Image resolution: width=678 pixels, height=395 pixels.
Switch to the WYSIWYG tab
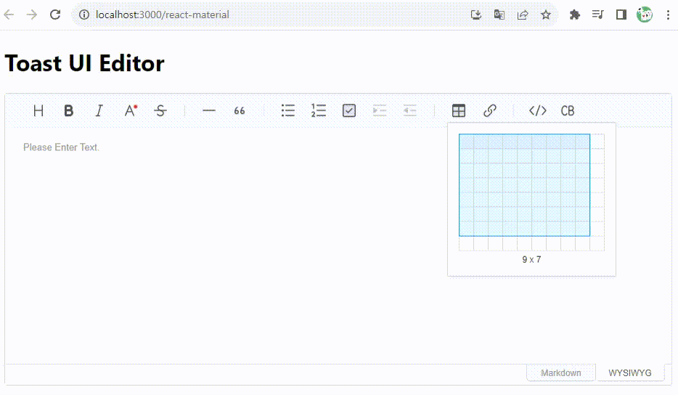pyautogui.click(x=630, y=373)
